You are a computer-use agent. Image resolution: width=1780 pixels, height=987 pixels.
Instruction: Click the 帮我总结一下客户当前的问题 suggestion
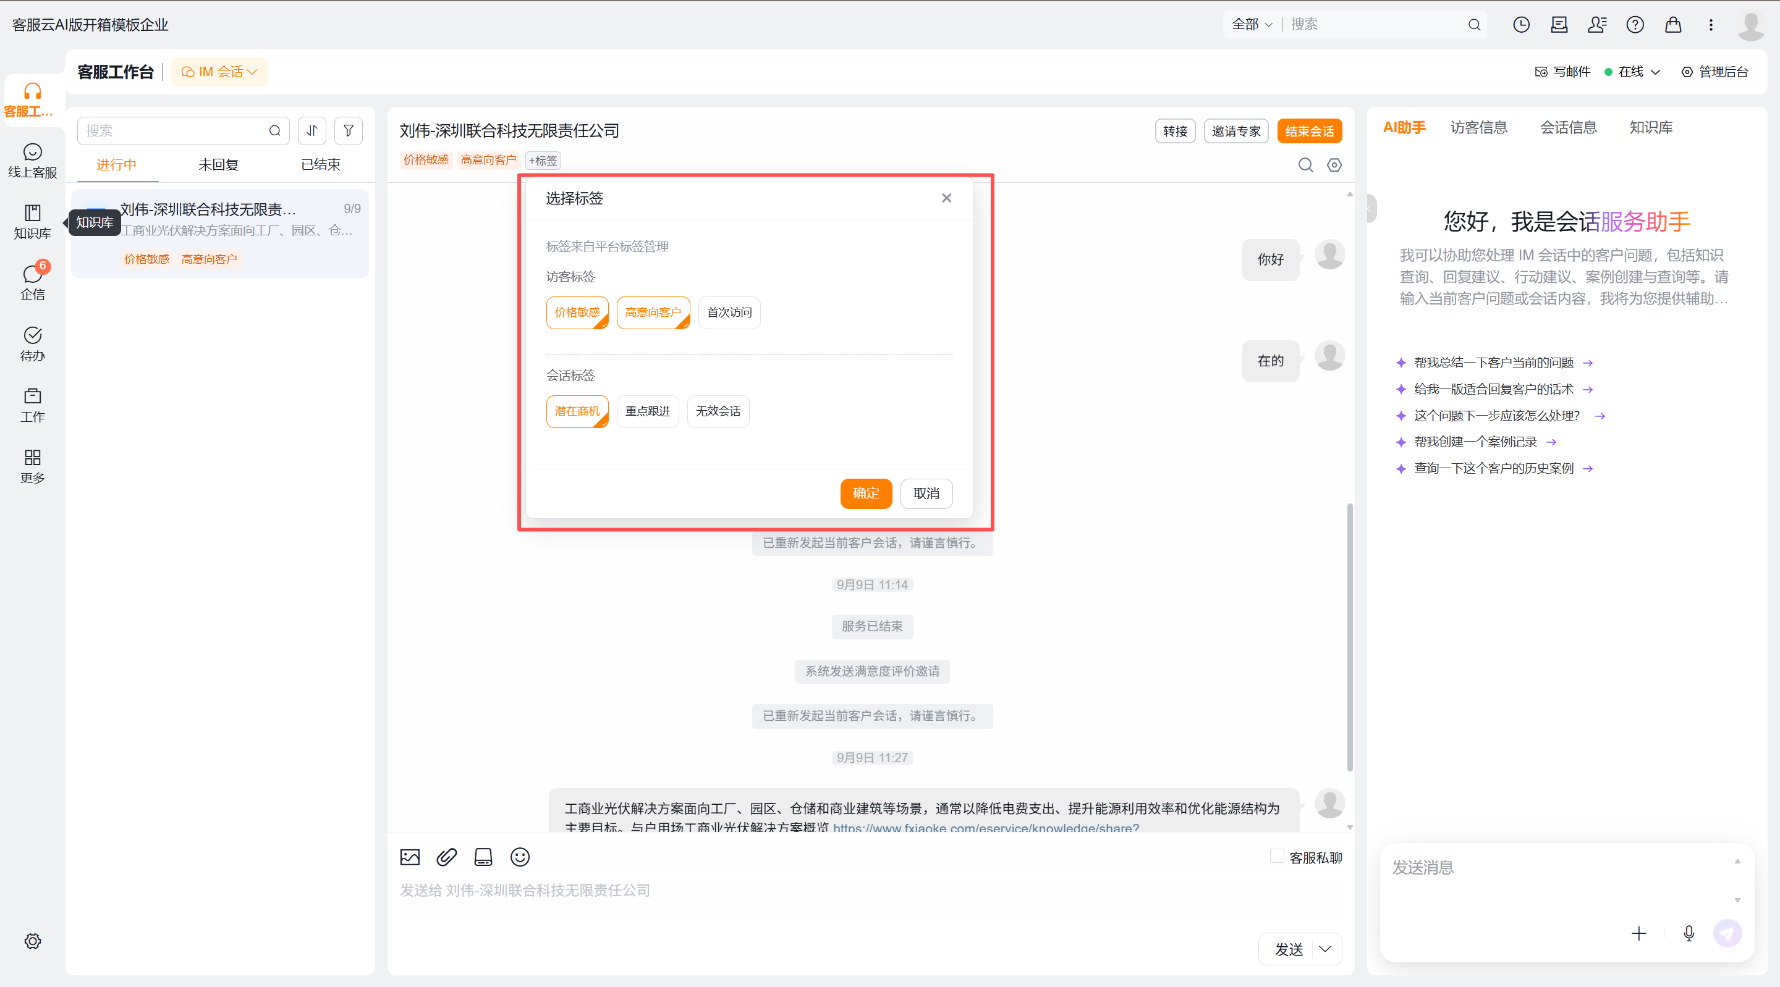[1494, 363]
